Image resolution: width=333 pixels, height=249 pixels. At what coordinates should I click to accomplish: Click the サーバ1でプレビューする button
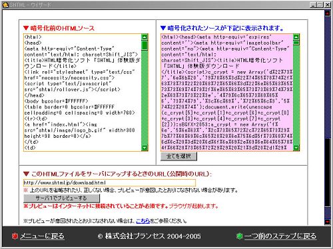61,198
